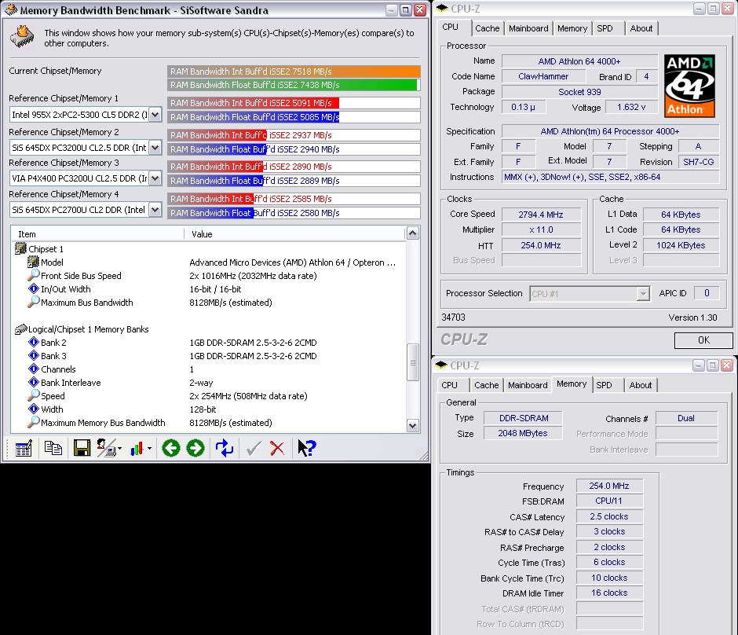Maximize the Sandra benchmark window

(x=405, y=10)
